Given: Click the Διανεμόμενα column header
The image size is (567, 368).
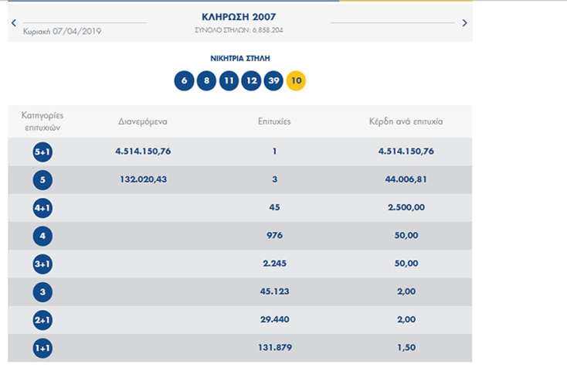Looking at the screenshot, I should pos(143,122).
